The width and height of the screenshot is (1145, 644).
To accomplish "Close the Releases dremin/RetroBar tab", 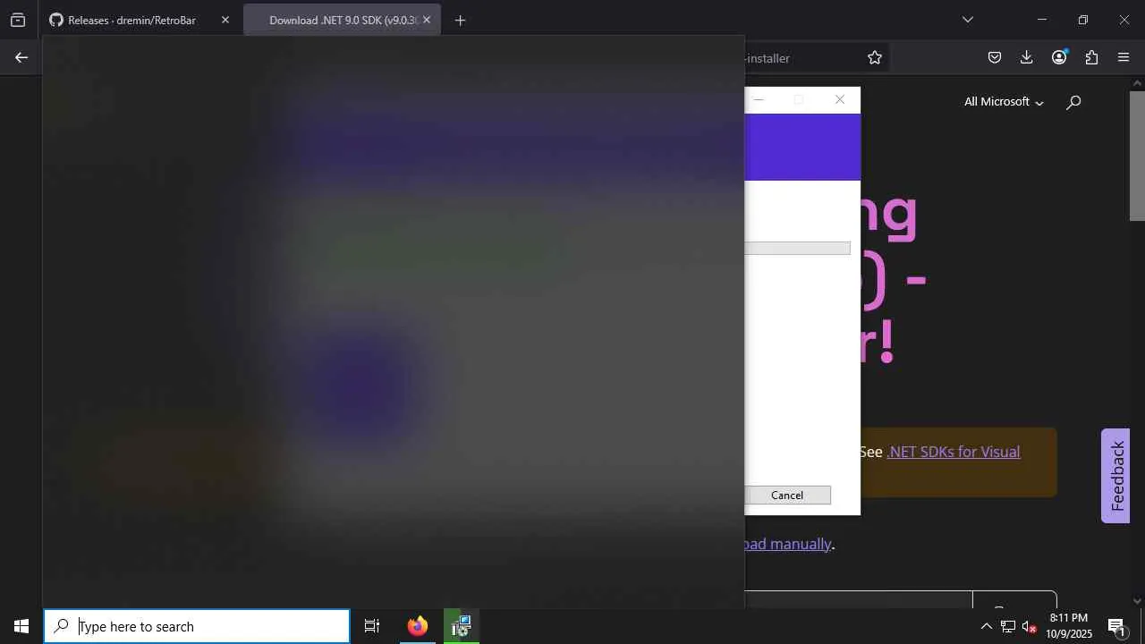I will (225, 20).
